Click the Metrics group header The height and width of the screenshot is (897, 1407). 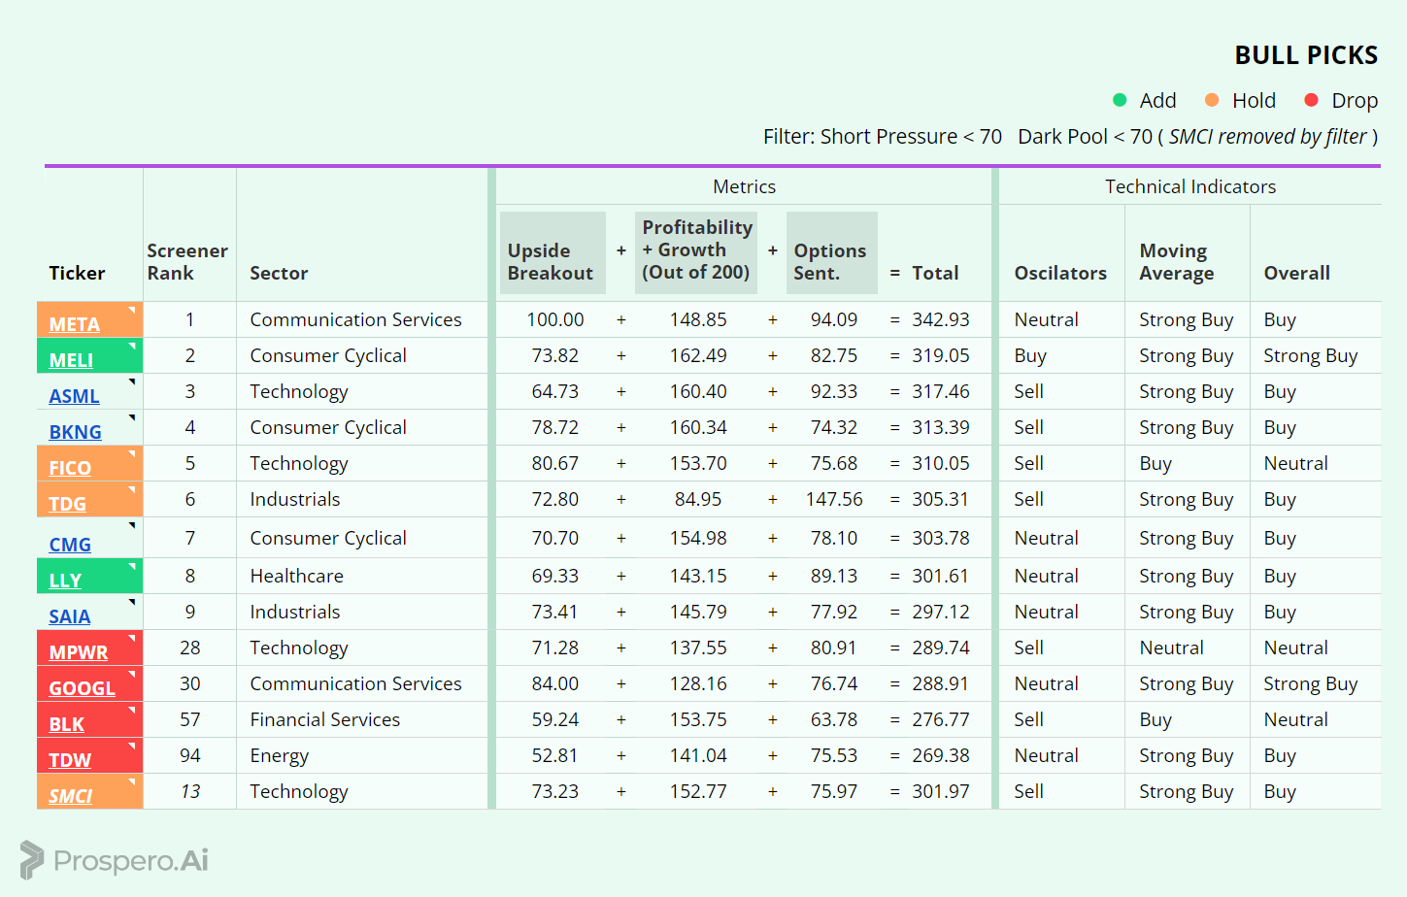click(744, 186)
